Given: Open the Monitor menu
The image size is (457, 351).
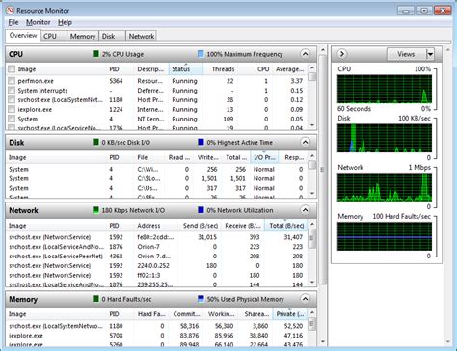Looking at the screenshot, I should point(39,22).
